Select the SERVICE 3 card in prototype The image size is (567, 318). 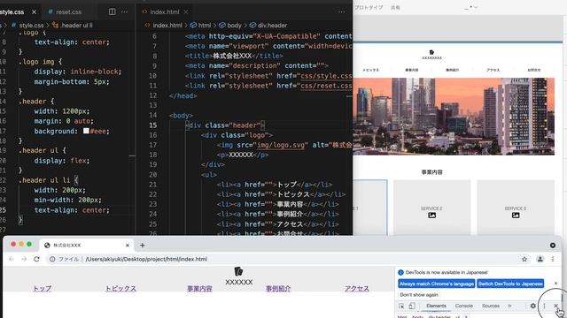pyautogui.click(x=516, y=208)
